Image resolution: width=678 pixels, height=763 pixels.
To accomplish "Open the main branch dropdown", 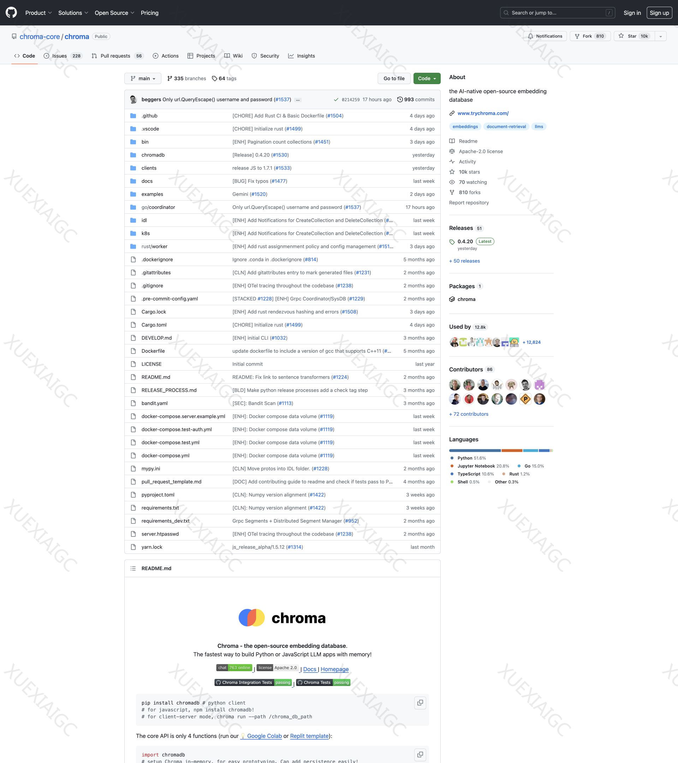I will tap(143, 78).
